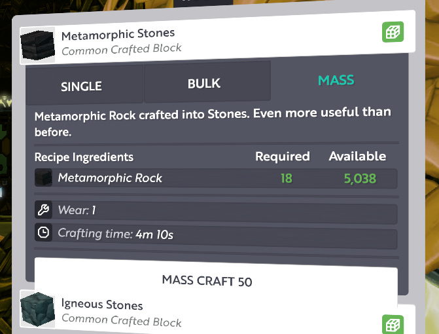Click the green block icon beside Igneous Stones
Image resolution: width=439 pixels, height=334 pixels.
coord(393,325)
